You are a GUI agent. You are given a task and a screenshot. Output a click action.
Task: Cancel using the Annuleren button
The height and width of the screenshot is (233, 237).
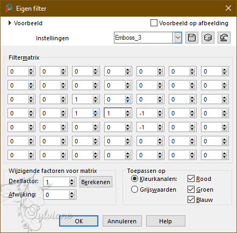122,221
